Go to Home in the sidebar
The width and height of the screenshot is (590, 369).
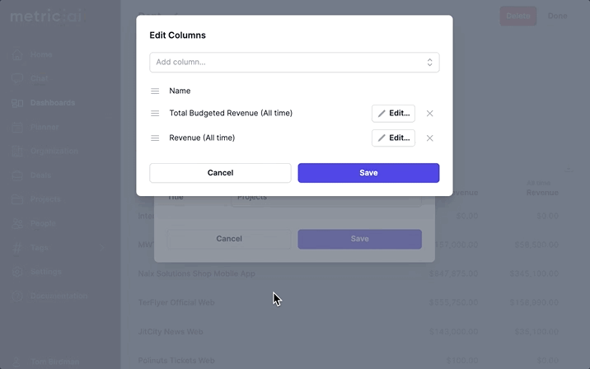pyautogui.click(x=41, y=54)
